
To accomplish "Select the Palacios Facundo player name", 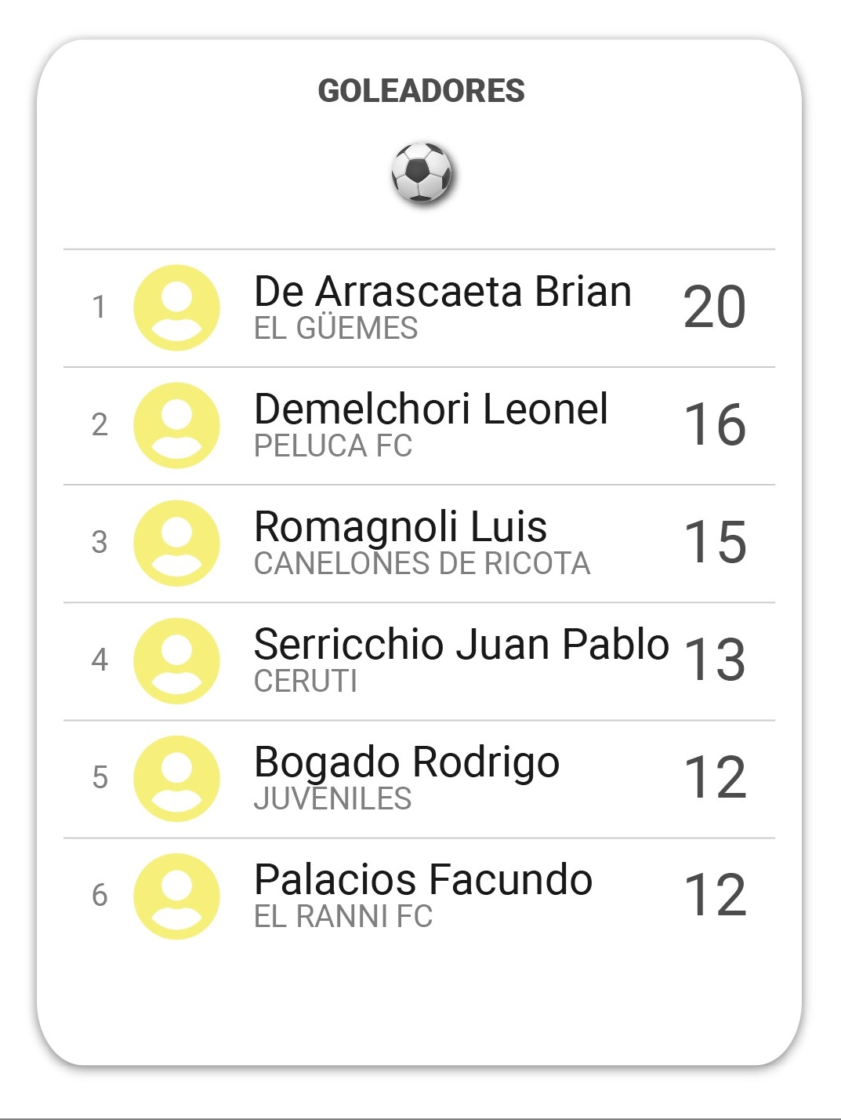I will point(423,880).
